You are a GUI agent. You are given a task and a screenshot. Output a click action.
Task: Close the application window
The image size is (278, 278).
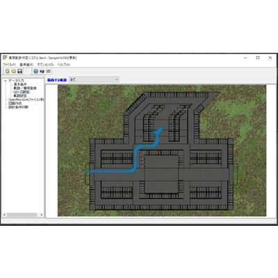pyautogui.click(x=270, y=58)
